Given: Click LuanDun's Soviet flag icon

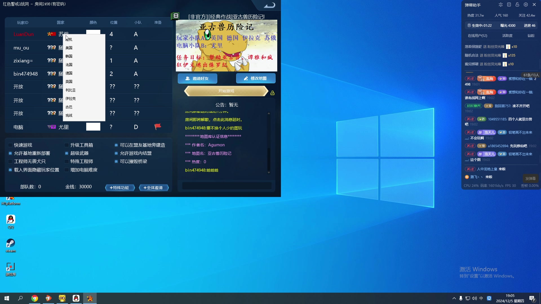Looking at the screenshot, I should pyautogui.click(x=52, y=34).
